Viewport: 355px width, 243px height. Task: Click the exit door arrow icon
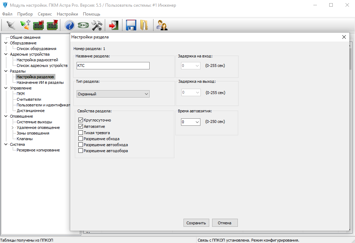click(x=114, y=25)
